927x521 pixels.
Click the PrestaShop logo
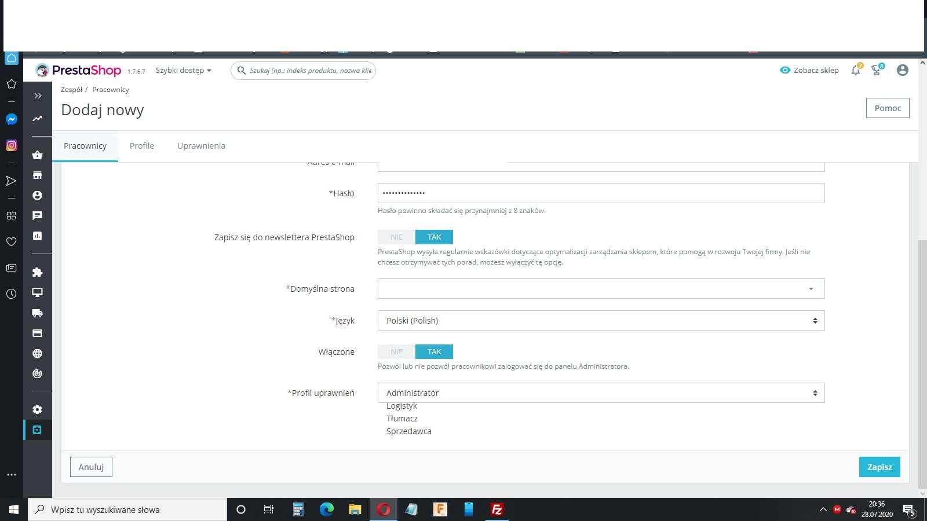tap(78, 71)
